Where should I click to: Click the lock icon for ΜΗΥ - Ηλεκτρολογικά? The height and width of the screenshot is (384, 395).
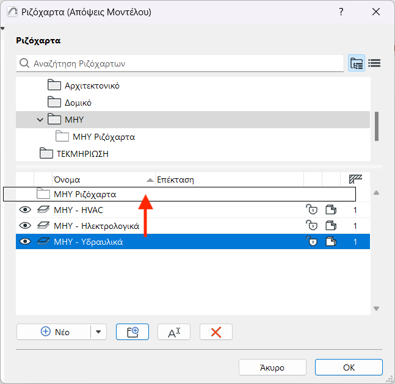pyautogui.click(x=311, y=226)
